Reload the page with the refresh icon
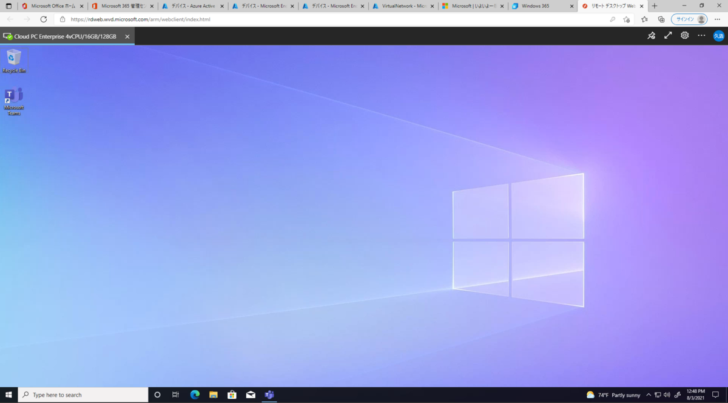The image size is (728, 403). click(44, 19)
